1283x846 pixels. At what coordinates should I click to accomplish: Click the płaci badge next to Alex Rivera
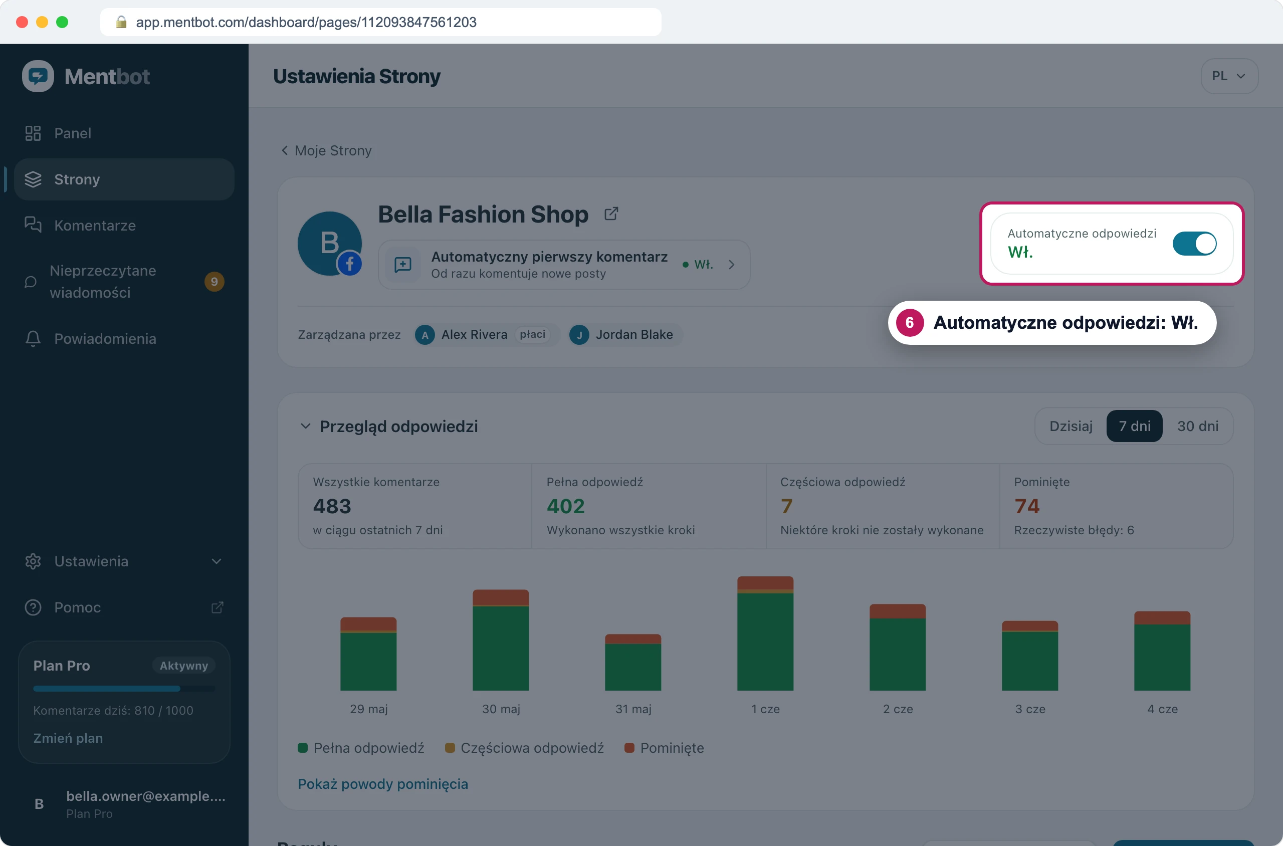click(x=532, y=334)
